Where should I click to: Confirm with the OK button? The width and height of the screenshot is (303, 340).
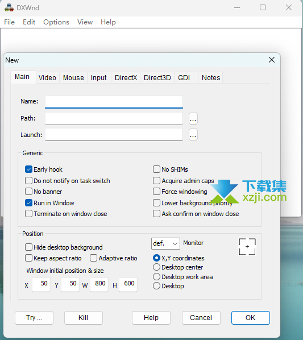251,318
